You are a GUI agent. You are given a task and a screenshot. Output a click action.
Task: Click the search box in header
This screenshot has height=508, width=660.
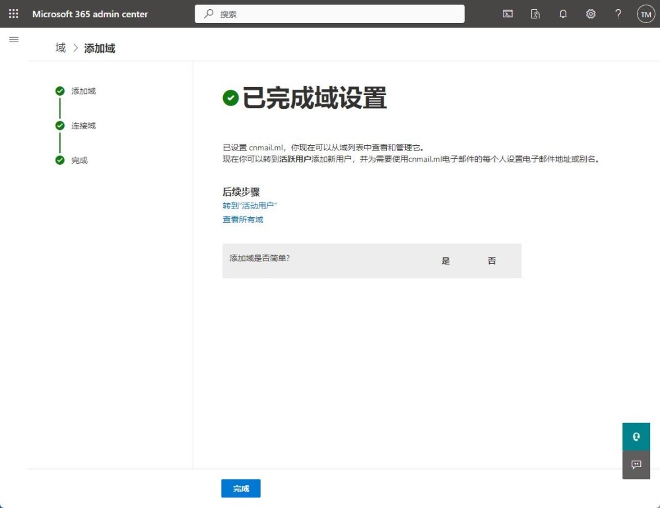[330, 14]
